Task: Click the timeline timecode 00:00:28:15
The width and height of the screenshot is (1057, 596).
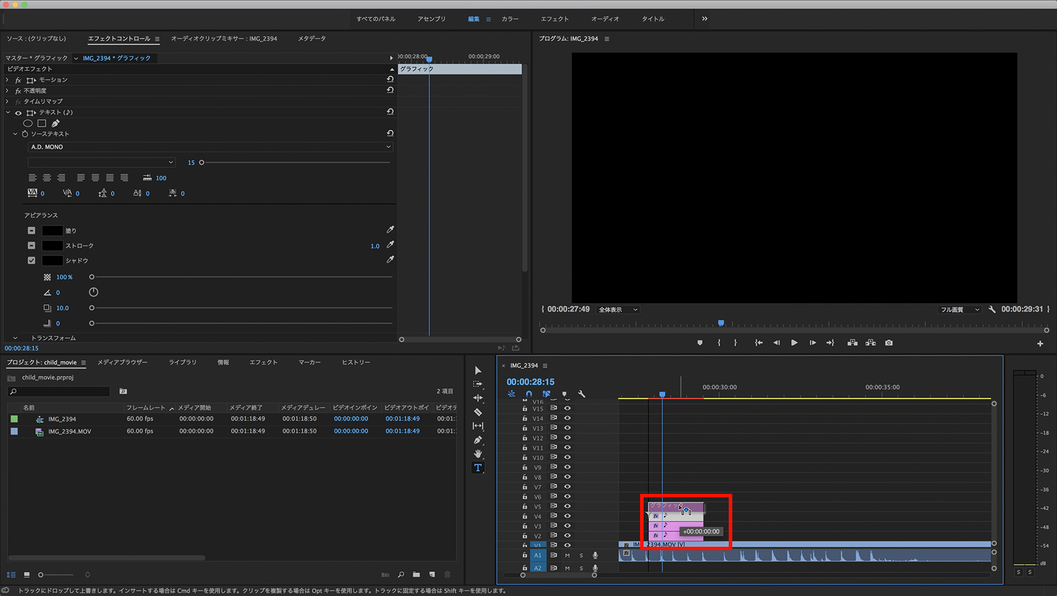Action: [x=530, y=382]
